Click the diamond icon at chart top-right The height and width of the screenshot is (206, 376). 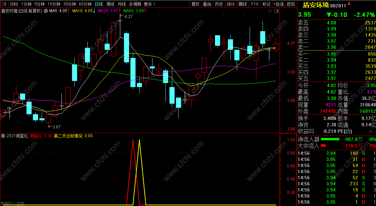(x=270, y=11)
